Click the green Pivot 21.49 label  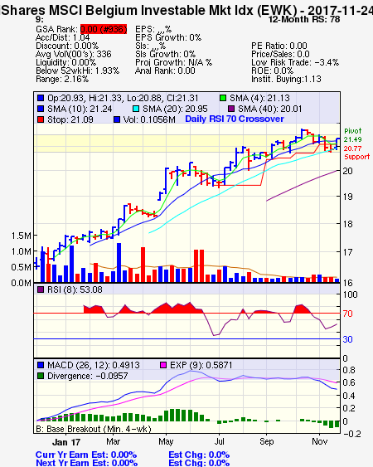point(353,135)
